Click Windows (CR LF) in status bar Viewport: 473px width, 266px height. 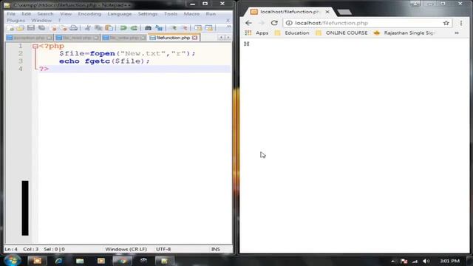(126, 249)
